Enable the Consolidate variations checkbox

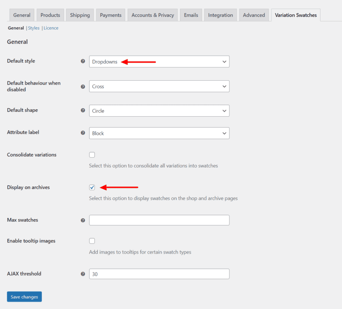click(x=92, y=154)
